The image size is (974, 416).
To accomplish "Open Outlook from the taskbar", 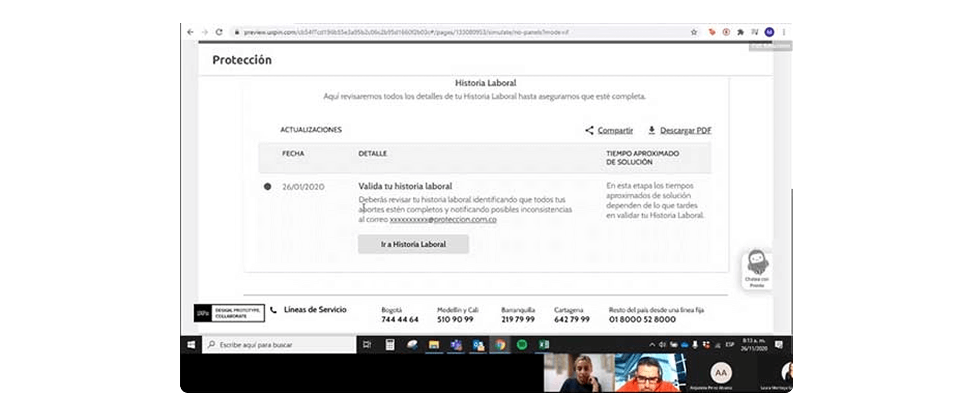I will click(x=478, y=345).
